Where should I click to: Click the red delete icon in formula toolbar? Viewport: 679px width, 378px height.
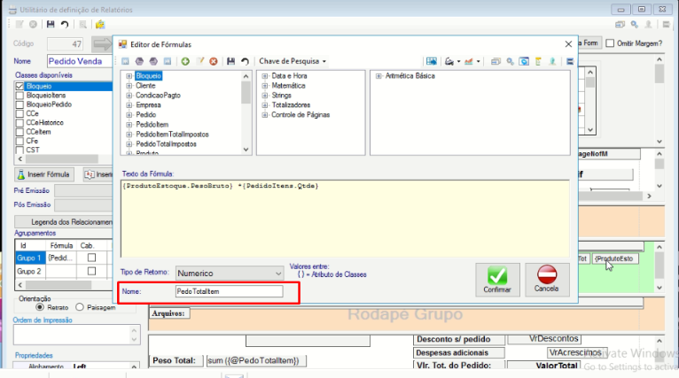pos(214,61)
